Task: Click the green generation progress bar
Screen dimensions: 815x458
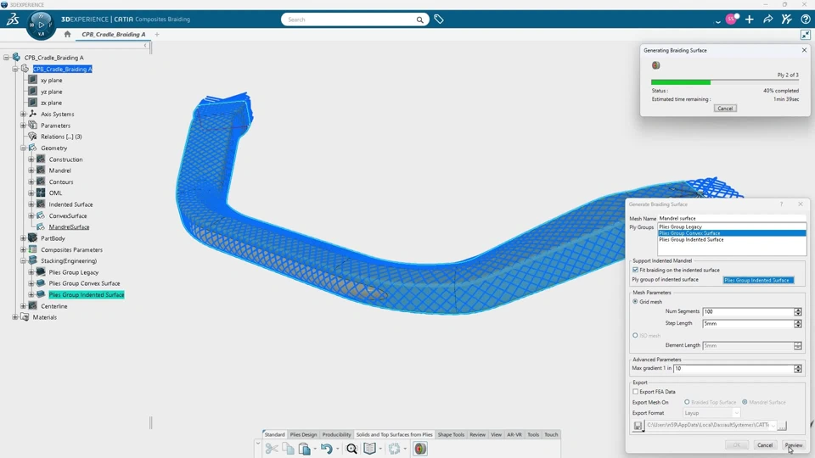Action: [680, 82]
